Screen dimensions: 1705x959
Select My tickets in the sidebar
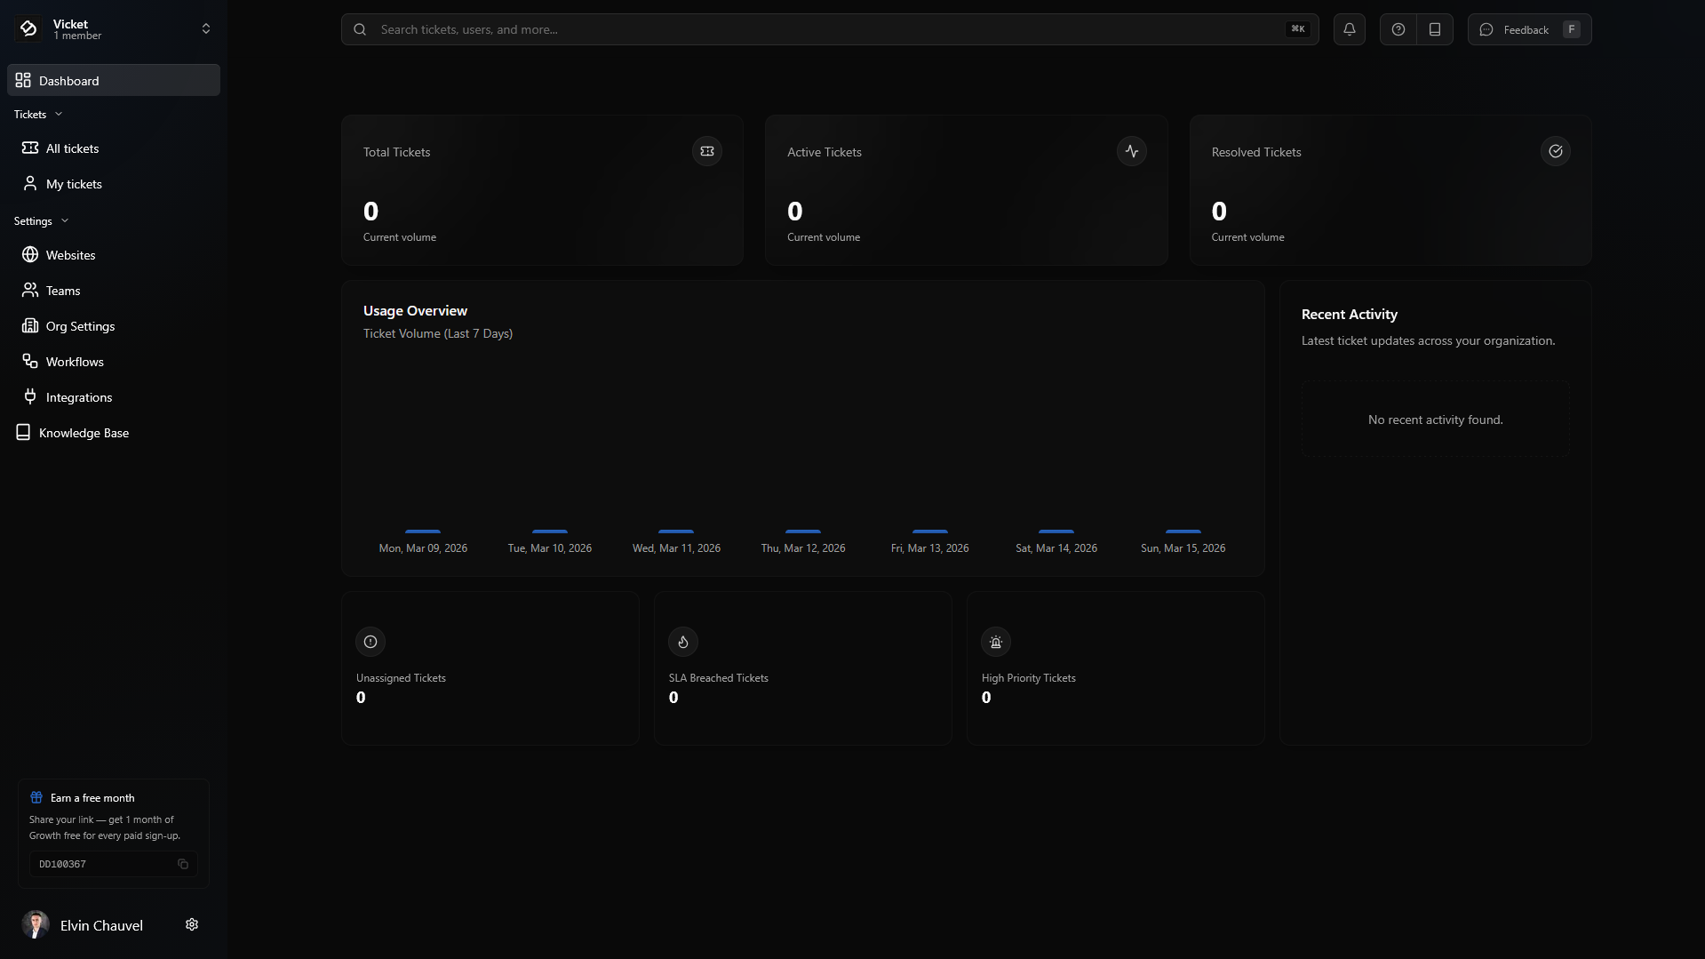click(73, 183)
